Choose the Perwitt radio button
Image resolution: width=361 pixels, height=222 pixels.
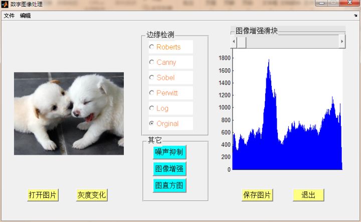pos(170,93)
